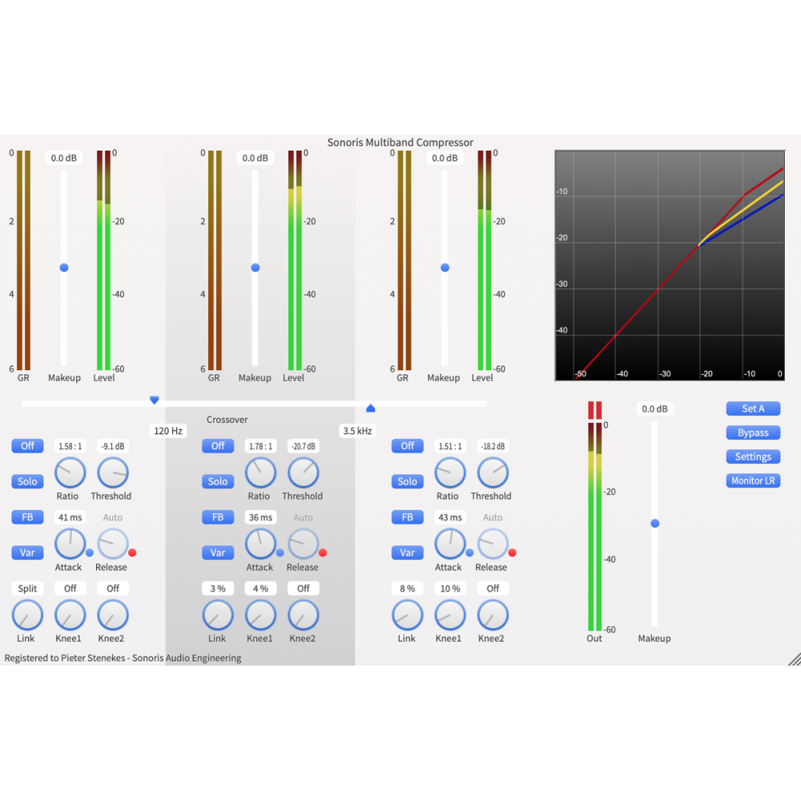Activate Var release on the mid band
Screen dimensions: 801x801
tap(217, 553)
